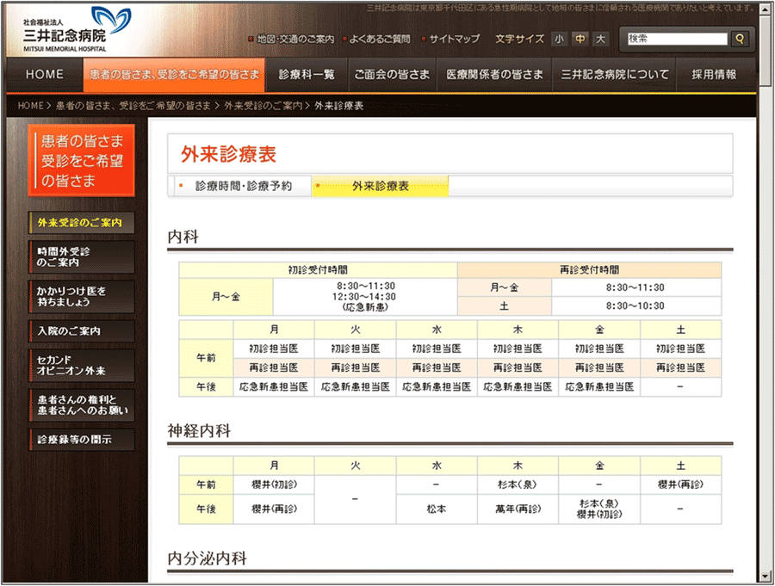This screenshot has width=775, height=586.
Task: Select the 外来診療表 tab
Action: [x=380, y=186]
